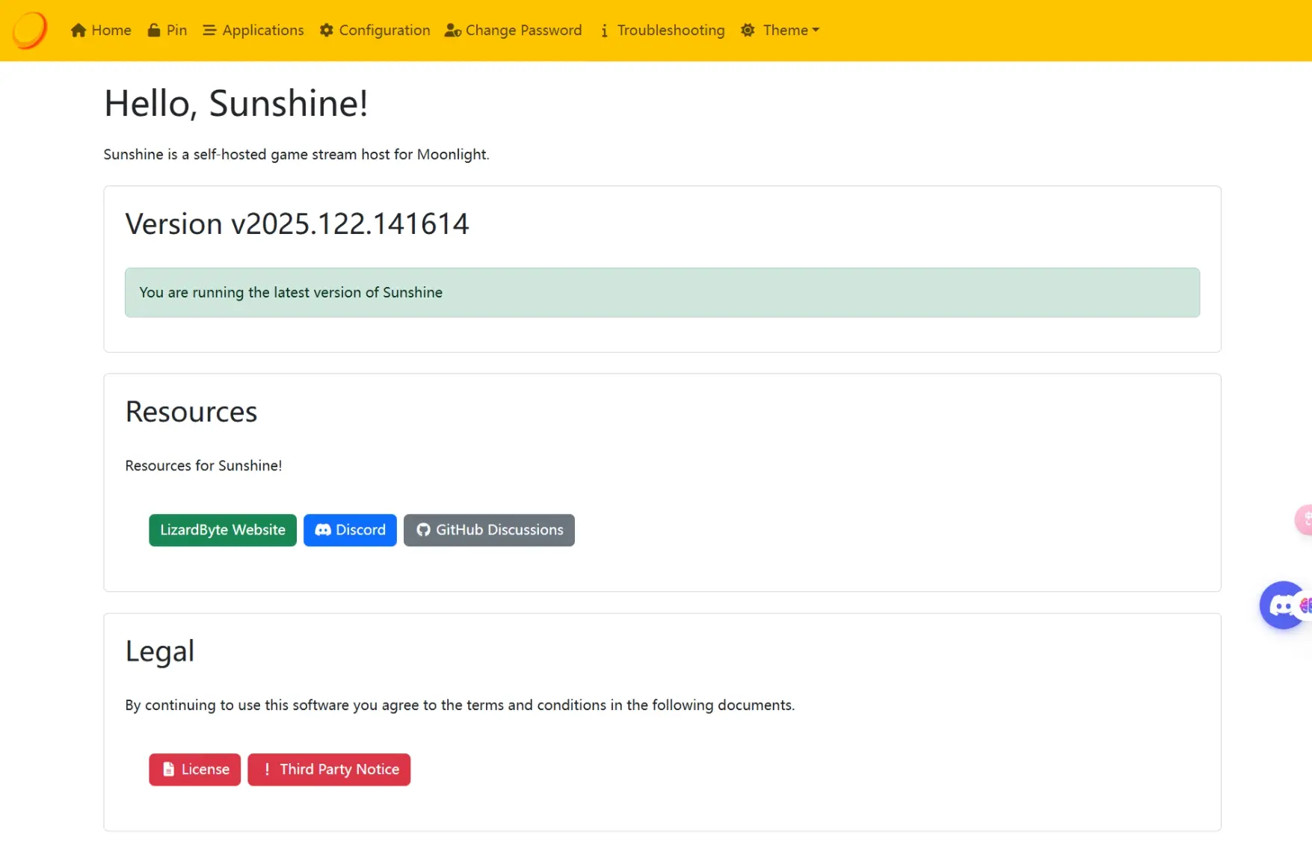Click the Home house icon
Image resolution: width=1312 pixels, height=852 pixels.
point(78,31)
